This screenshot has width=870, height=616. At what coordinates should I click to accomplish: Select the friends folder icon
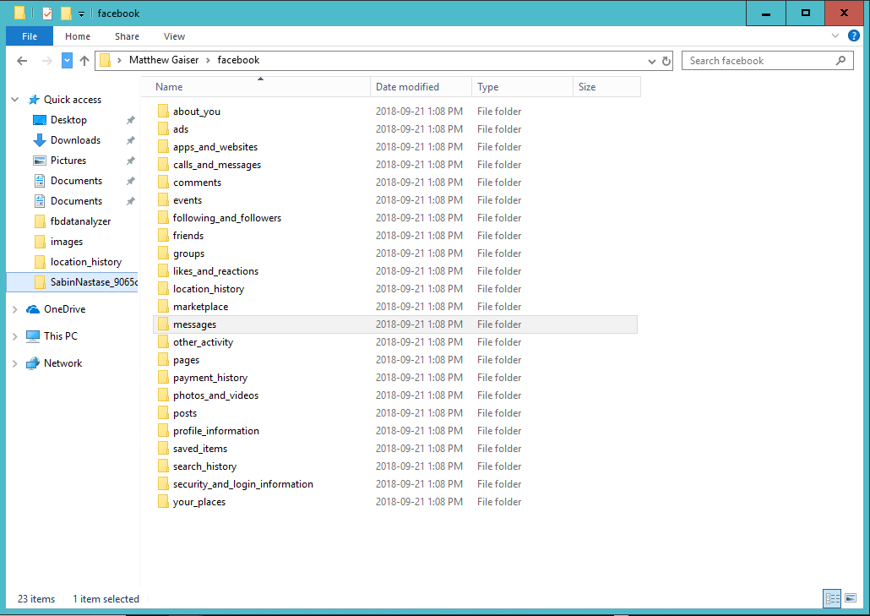coord(163,235)
